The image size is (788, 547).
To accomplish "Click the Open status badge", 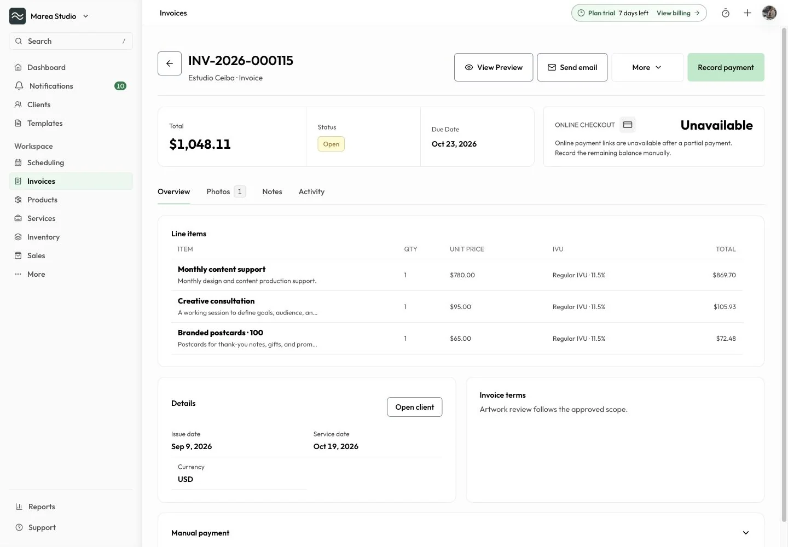I will tap(331, 144).
